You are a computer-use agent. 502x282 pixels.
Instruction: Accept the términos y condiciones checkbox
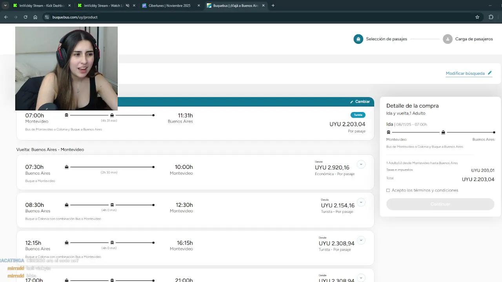click(388, 190)
